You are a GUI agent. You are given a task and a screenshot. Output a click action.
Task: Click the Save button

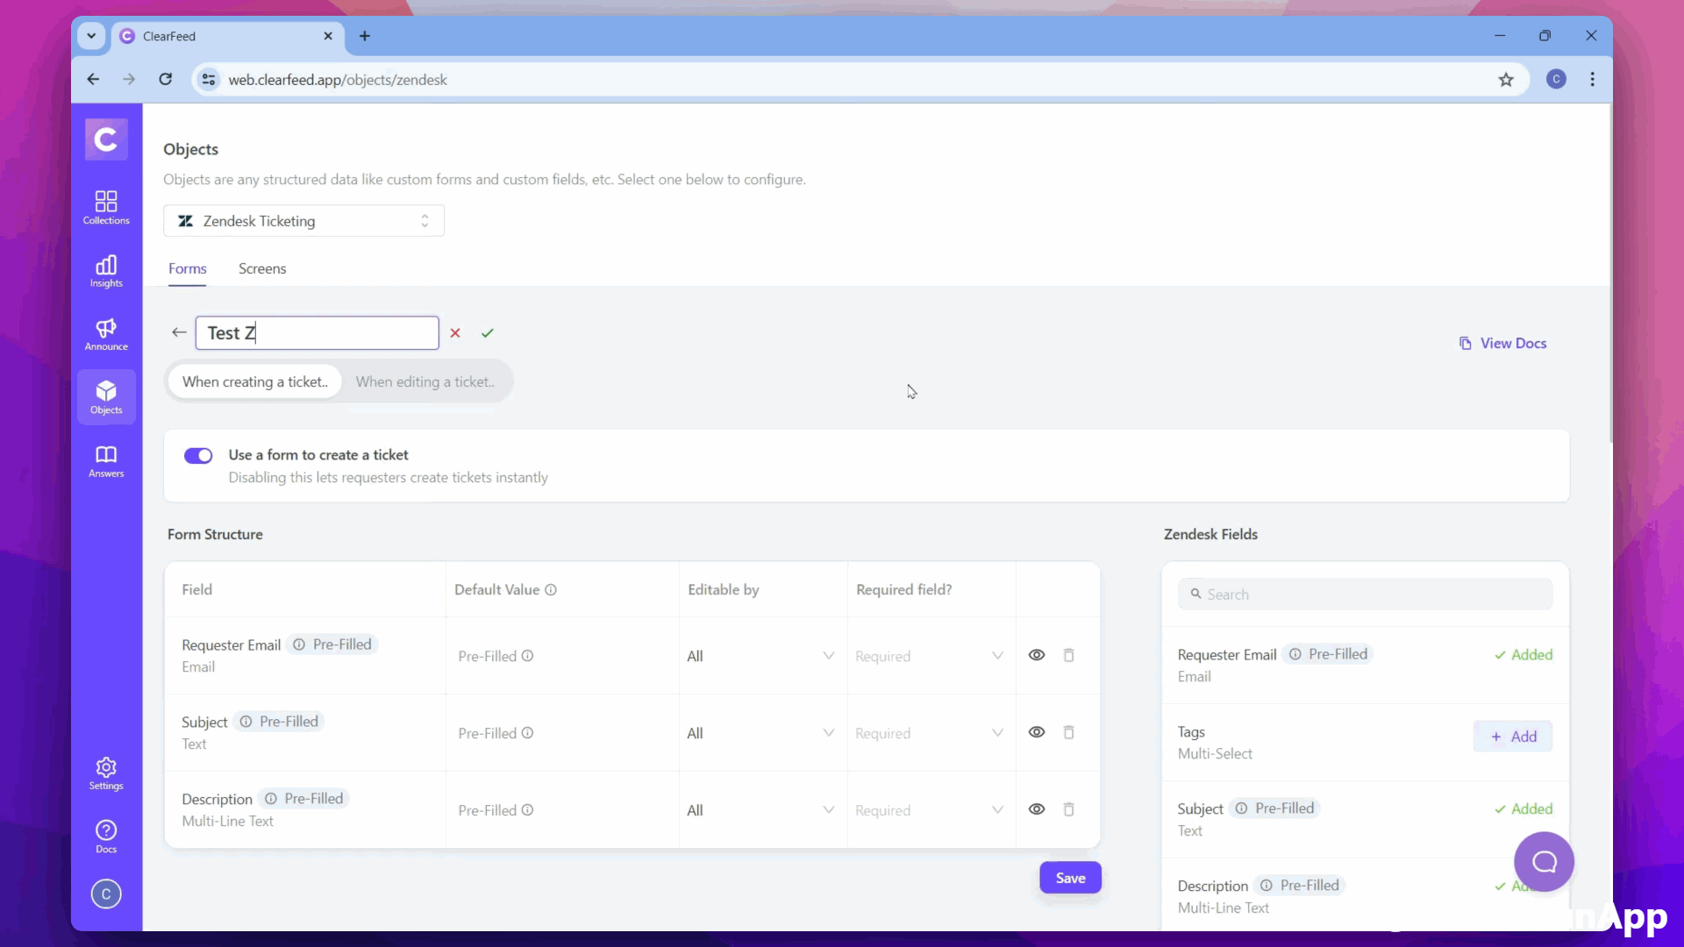[x=1070, y=878]
